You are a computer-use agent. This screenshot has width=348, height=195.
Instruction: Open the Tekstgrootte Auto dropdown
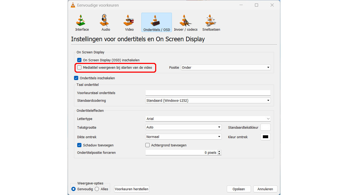[183, 127]
